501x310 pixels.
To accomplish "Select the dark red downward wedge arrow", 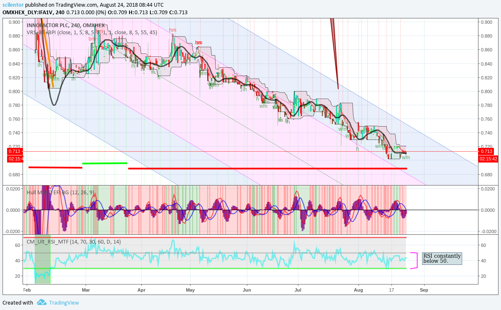I will (335, 54).
